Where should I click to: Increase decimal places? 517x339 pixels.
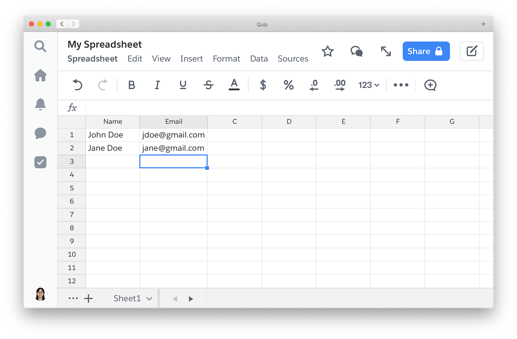point(339,85)
